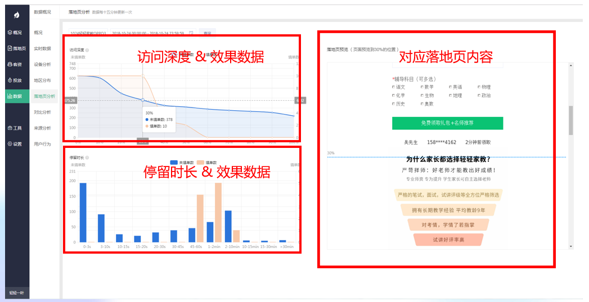
Task: Click the 严格的笔试,面试 funnel block
Action: pos(448,195)
